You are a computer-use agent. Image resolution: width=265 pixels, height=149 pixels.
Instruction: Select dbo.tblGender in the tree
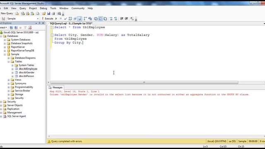pyautogui.click(x=26, y=72)
